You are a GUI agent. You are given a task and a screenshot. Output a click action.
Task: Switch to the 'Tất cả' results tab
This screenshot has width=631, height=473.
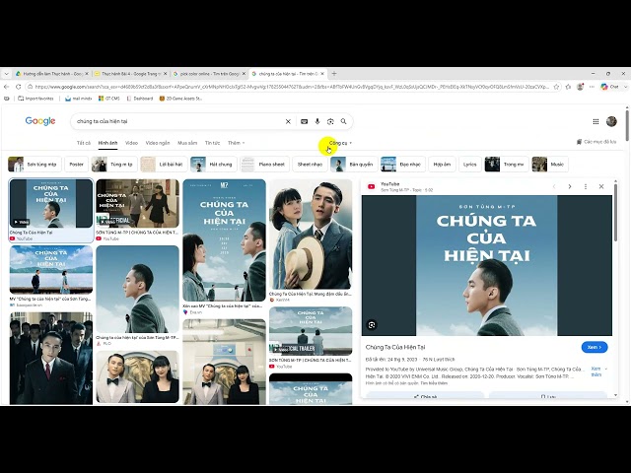coord(84,143)
